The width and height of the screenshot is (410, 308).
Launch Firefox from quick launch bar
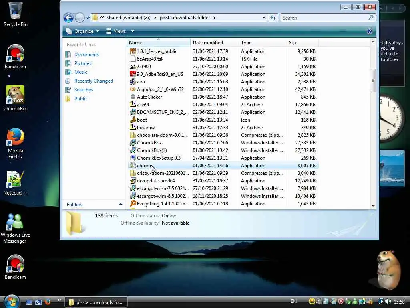click(x=48, y=302)
